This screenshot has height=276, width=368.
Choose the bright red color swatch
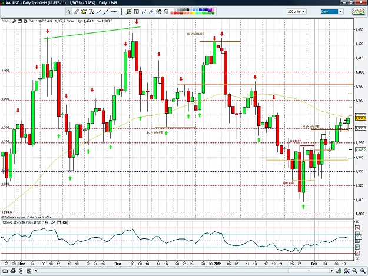coord(175,13)
